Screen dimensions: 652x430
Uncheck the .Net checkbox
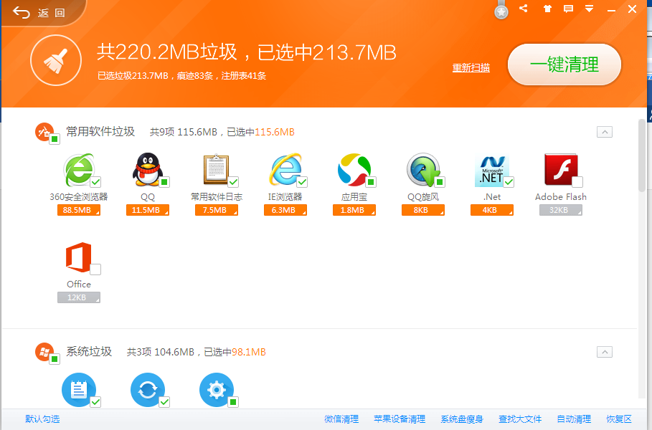(x=509, y=182)
